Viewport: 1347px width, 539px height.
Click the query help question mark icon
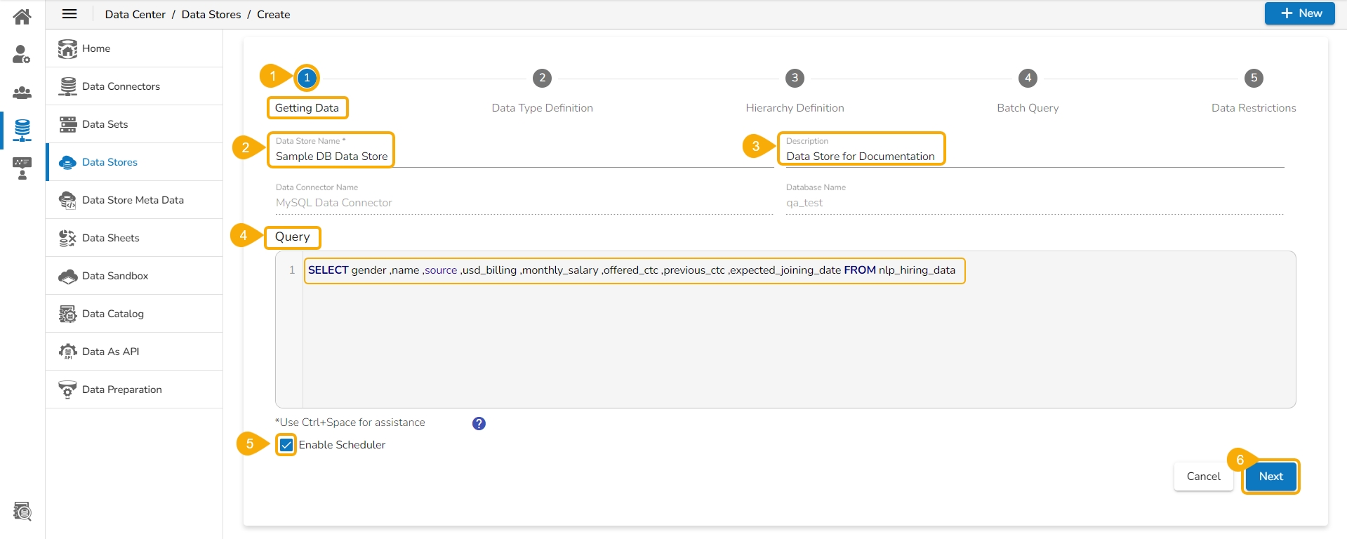coord(479,423)
